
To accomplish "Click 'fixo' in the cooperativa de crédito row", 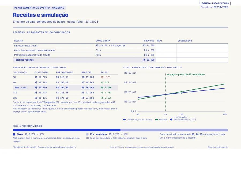I will click(98, 55).
